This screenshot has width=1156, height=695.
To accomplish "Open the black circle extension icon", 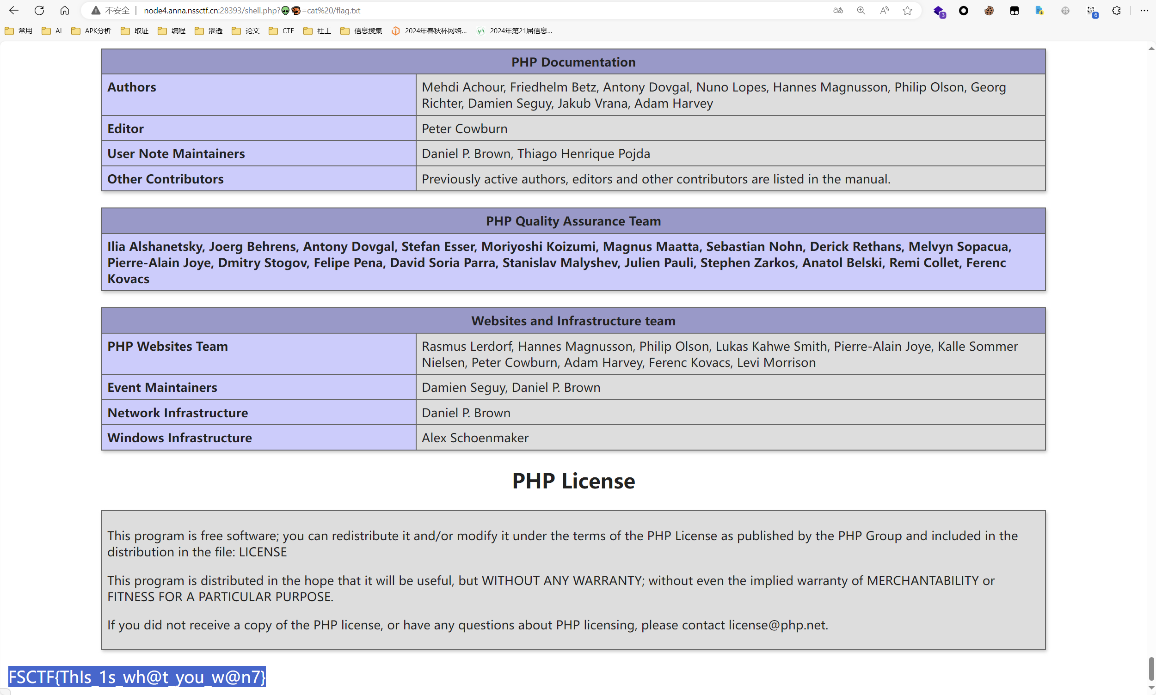I will click(x=964, y=10).
